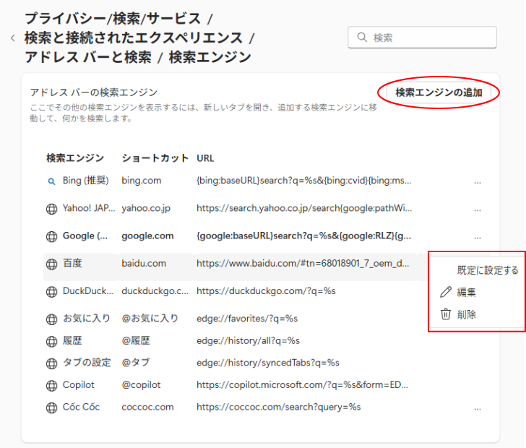
Task: Click the 検索エンジン column header
Action: tap(75, 158)
